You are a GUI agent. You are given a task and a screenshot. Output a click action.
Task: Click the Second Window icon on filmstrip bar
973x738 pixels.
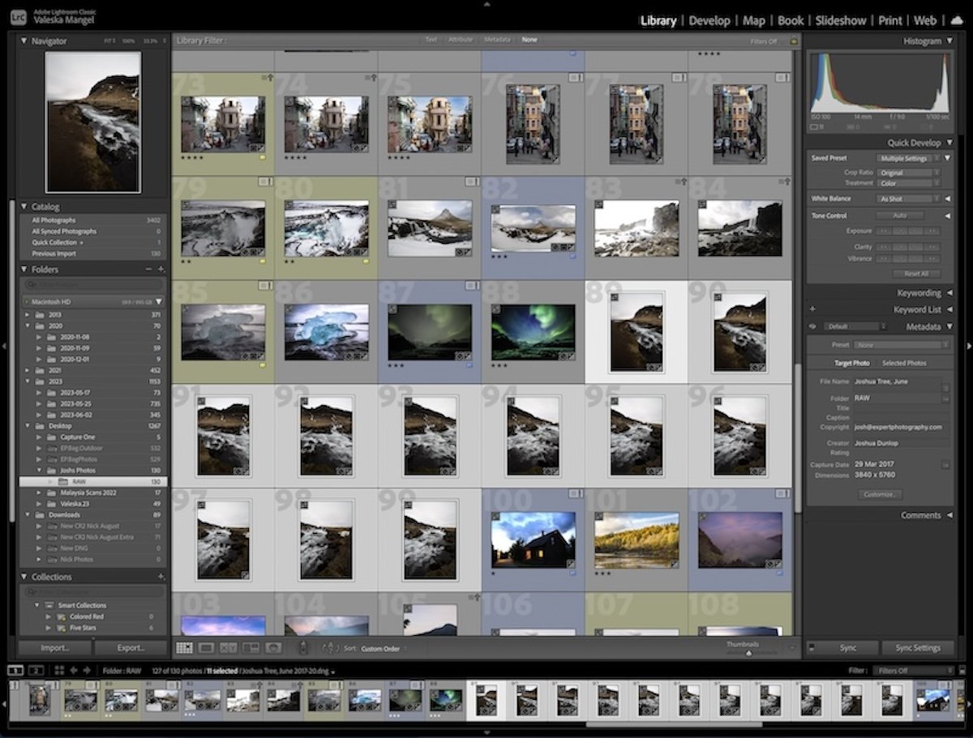click(36, 671)
